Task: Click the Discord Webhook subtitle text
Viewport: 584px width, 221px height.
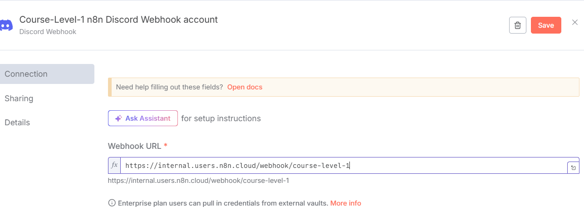Action: (48, 32)
